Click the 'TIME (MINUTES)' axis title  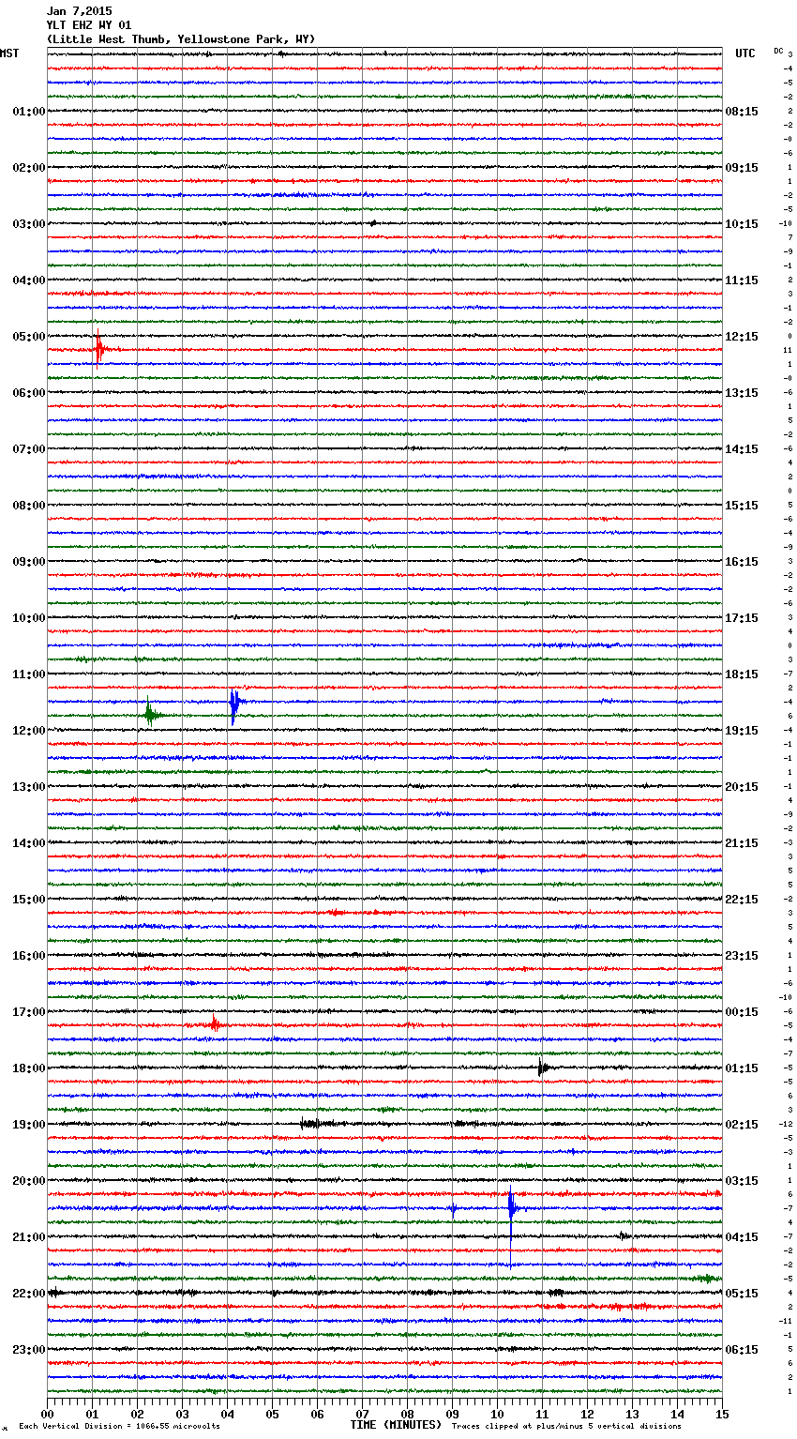(x=396, y=1425)
